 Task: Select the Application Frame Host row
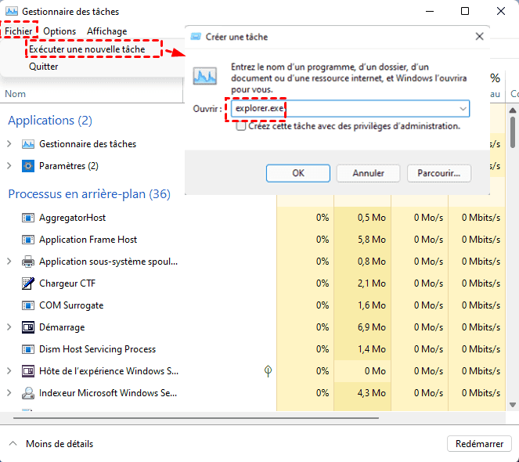pos(88,240)
